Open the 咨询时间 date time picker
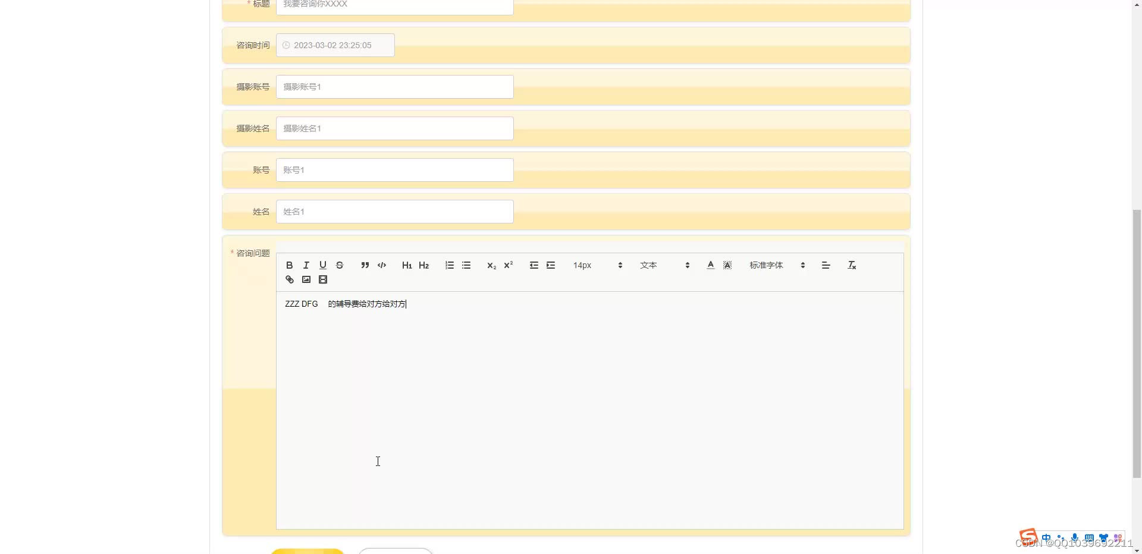The height and width of the screenshot is (554, 1142). click(x=335, y=45)
